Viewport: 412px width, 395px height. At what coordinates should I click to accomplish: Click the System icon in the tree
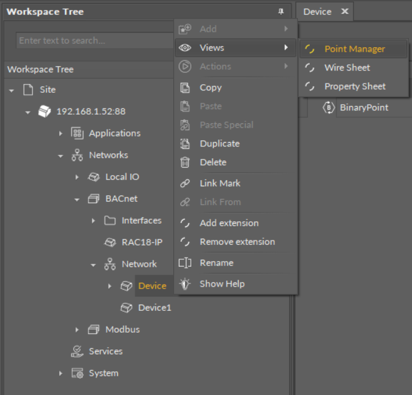coord(77,373)
